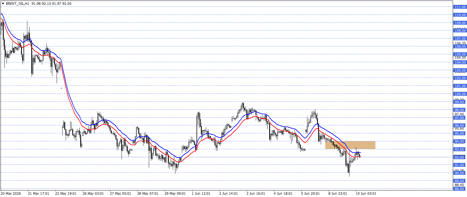Click the 98.00 price axis label
Screen dimensions: 467x197
pyautogui.click(x=460, y=110)
